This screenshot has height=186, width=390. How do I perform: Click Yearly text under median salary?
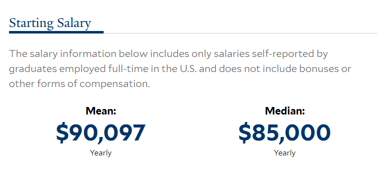(x=285, y=152)
